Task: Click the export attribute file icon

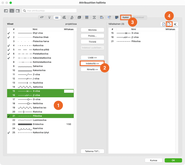Action: pyautogui.click(x=169, y=24)
